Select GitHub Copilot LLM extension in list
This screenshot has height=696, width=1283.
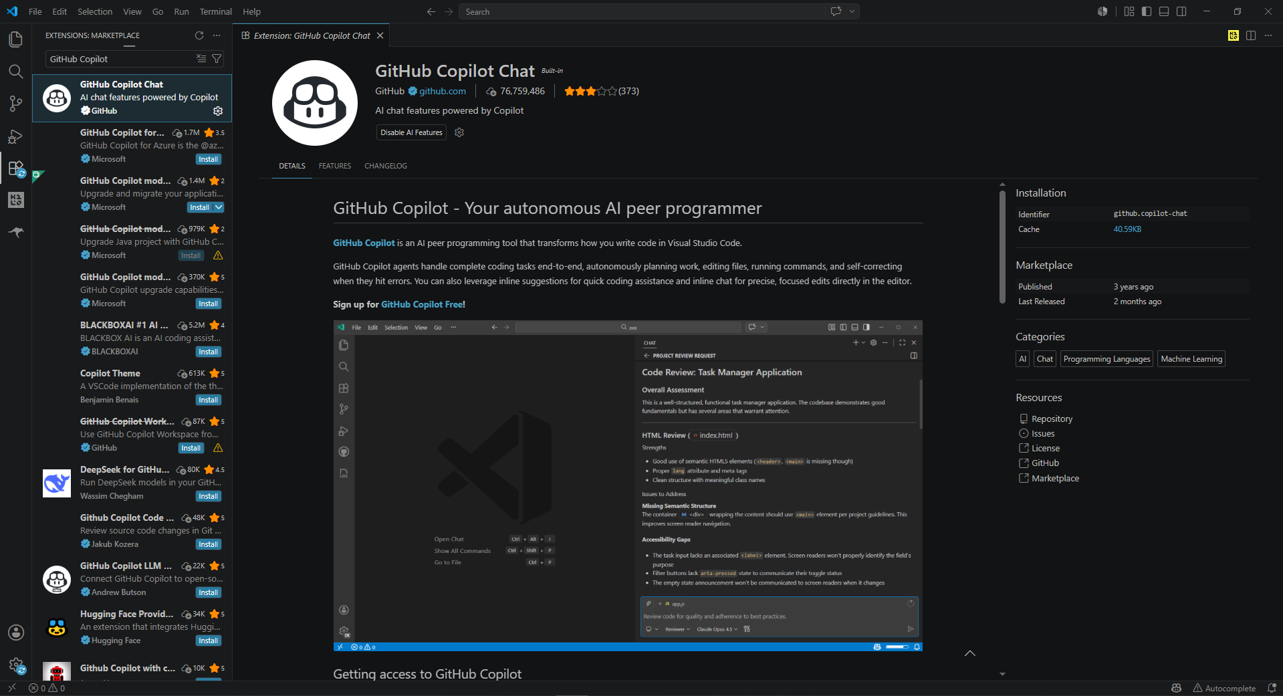(x=132, y=579)
